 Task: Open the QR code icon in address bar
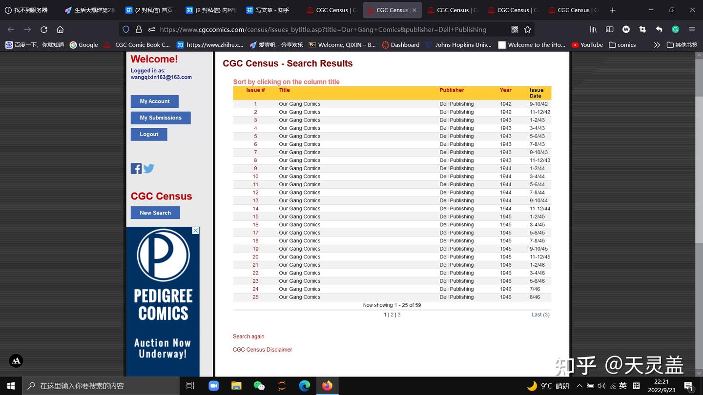click(x=515, y=29)
